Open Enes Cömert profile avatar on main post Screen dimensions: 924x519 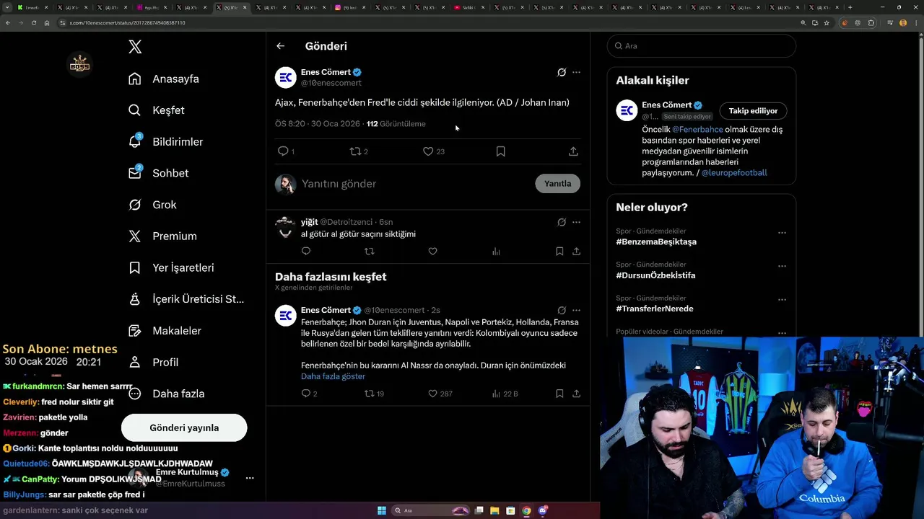[286, 77]
